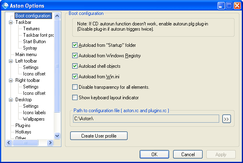Open Icons offset under Right toolbar
Viewport: 243px width, 163px height.
[x=34, y=93]
